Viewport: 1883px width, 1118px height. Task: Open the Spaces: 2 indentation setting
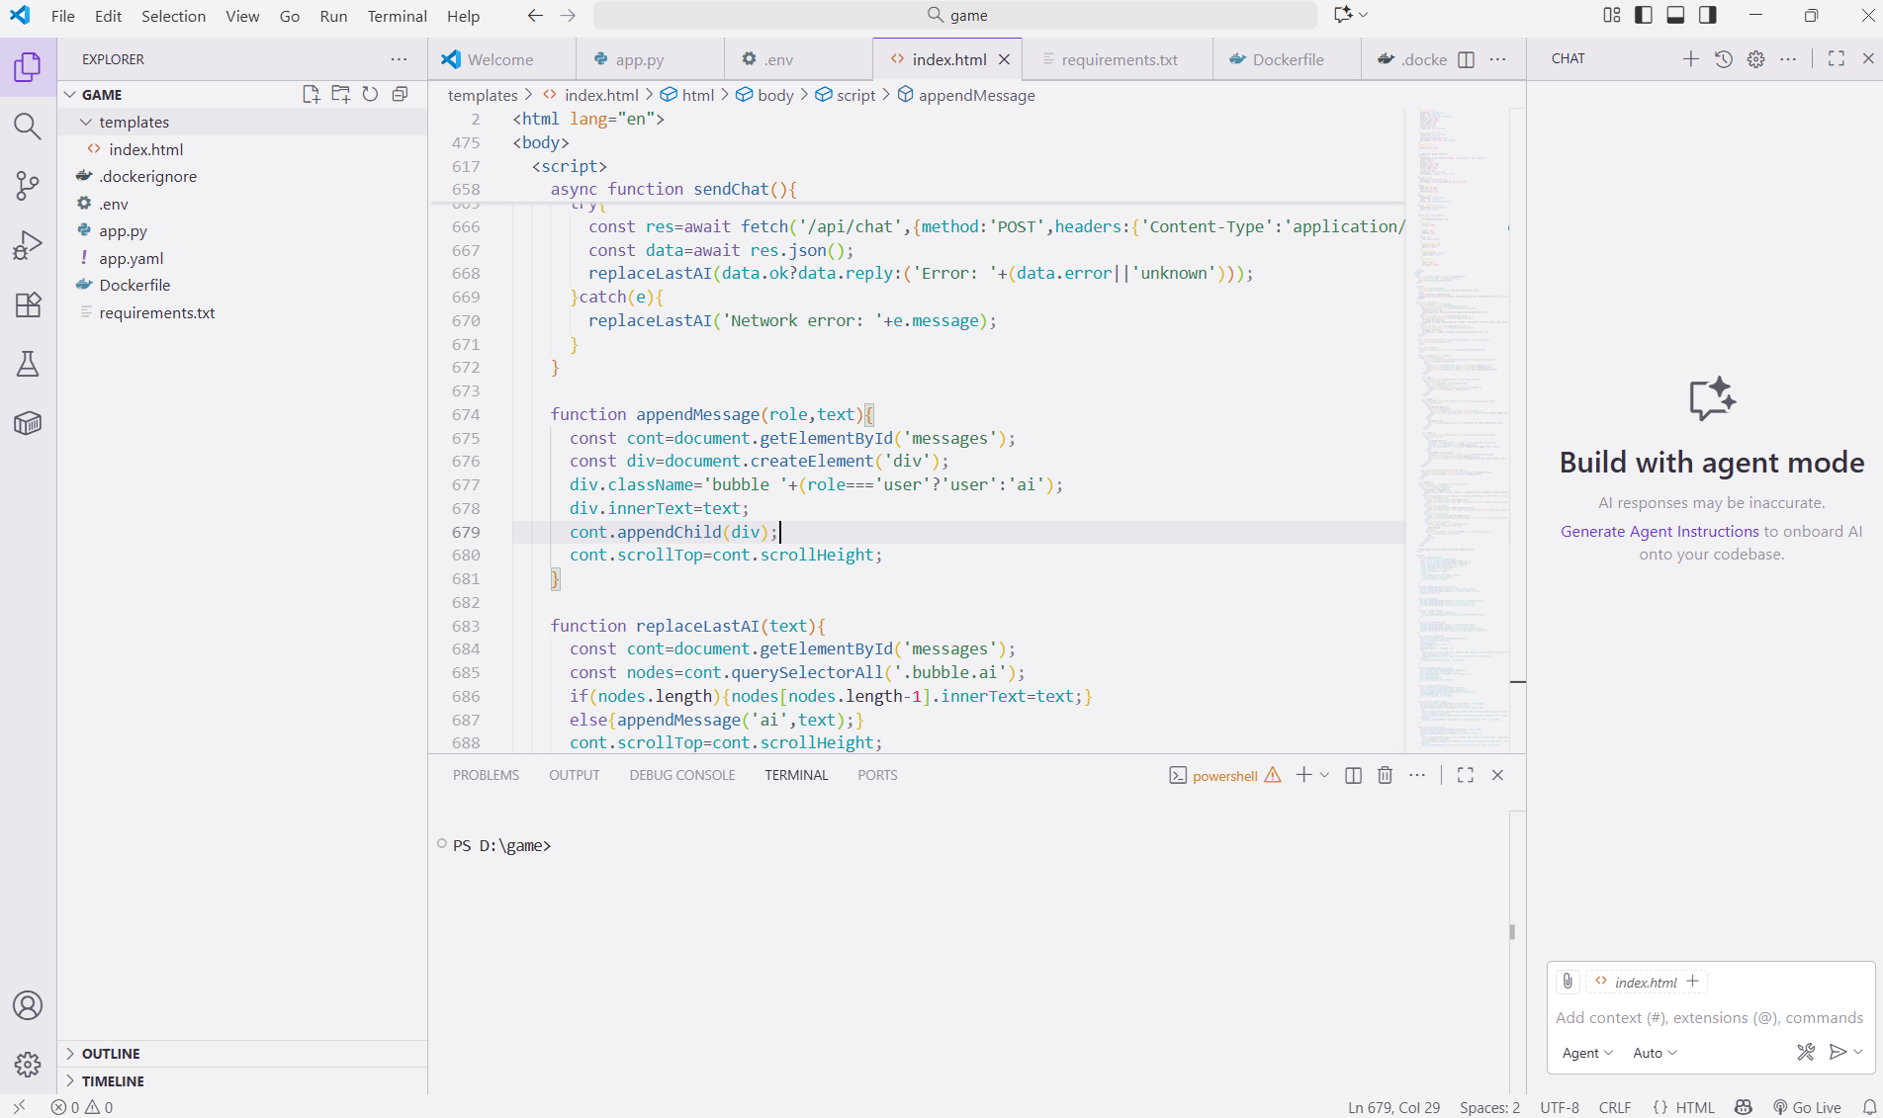click(1489, 1107)
